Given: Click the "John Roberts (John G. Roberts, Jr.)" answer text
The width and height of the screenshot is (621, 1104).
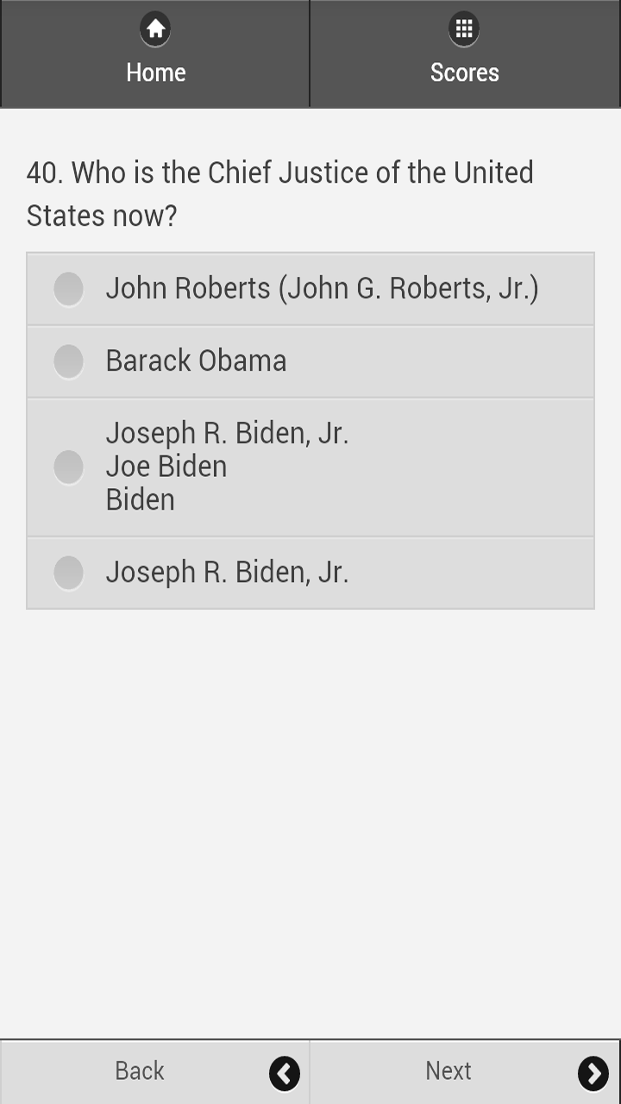Looking at the screenshot, I should (322, 288).
